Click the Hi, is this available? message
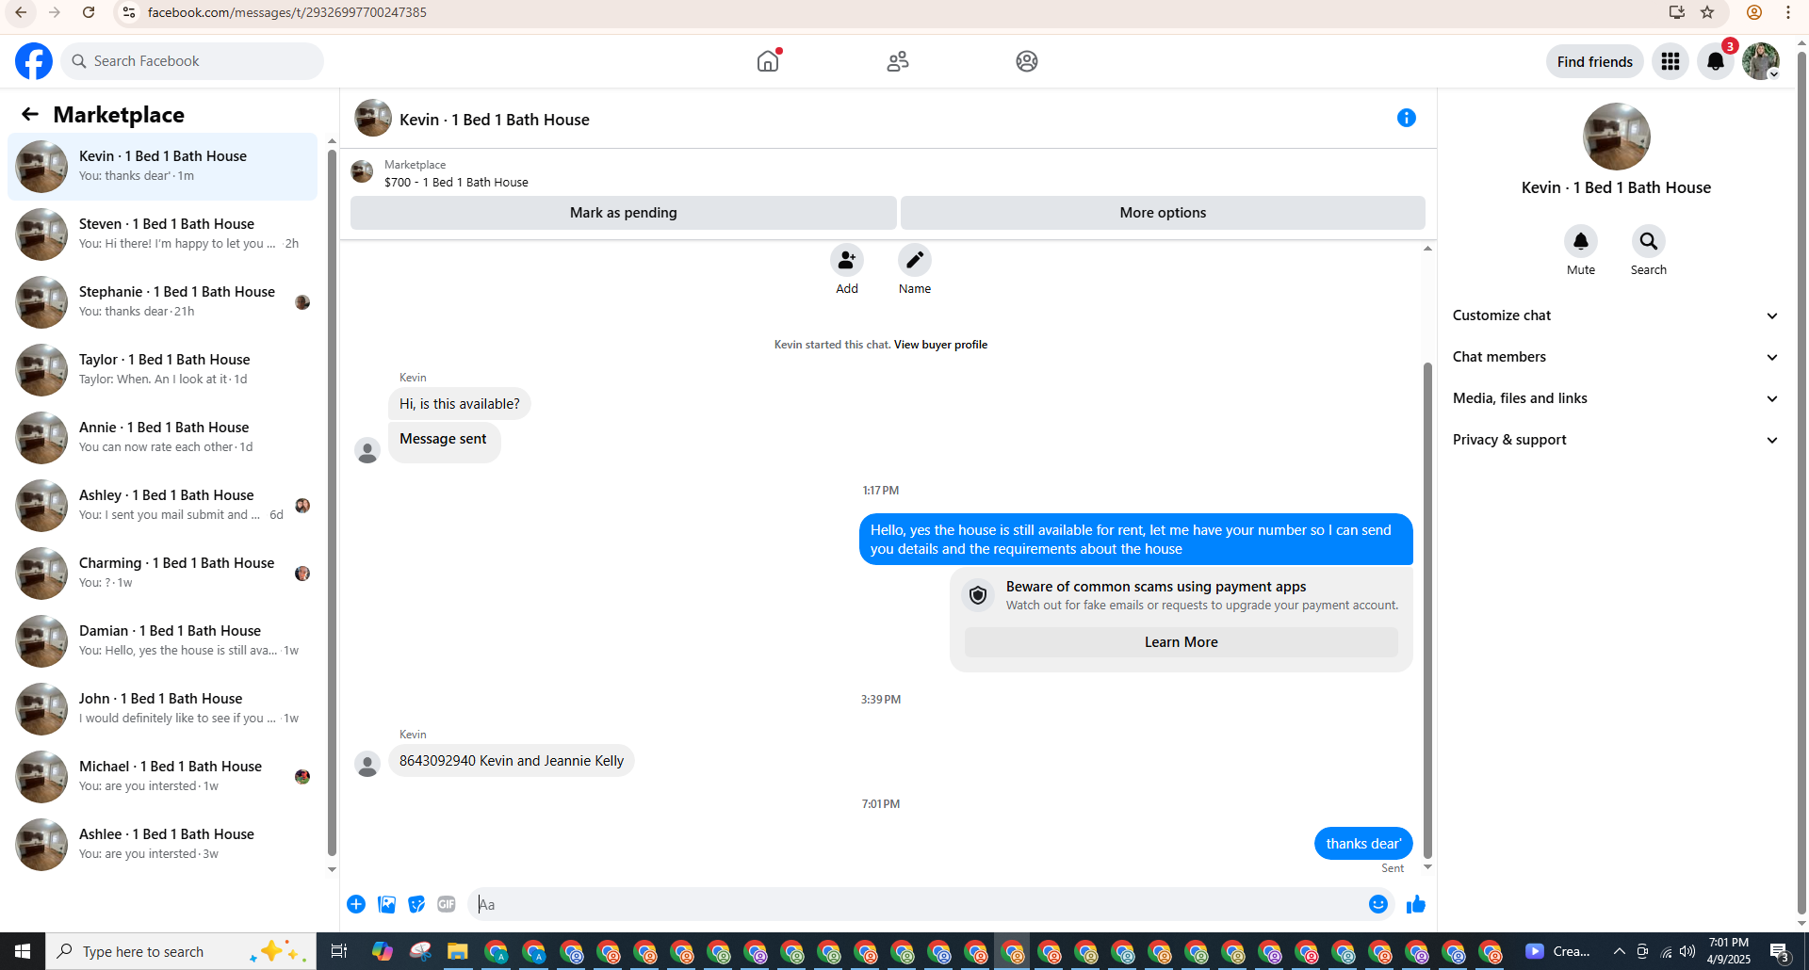The image size is (1809, 970). 460,404
